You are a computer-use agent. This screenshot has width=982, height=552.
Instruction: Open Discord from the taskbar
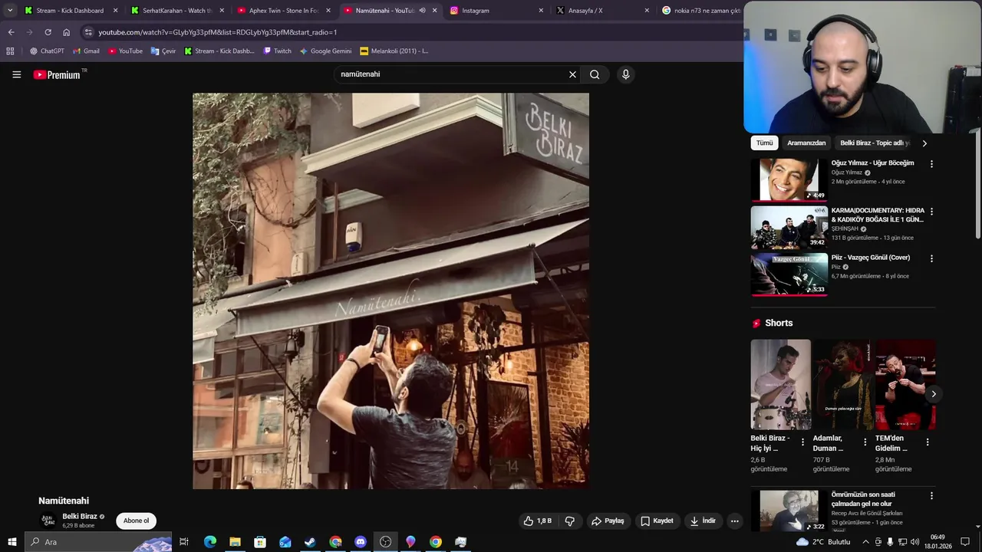point(361,542)
